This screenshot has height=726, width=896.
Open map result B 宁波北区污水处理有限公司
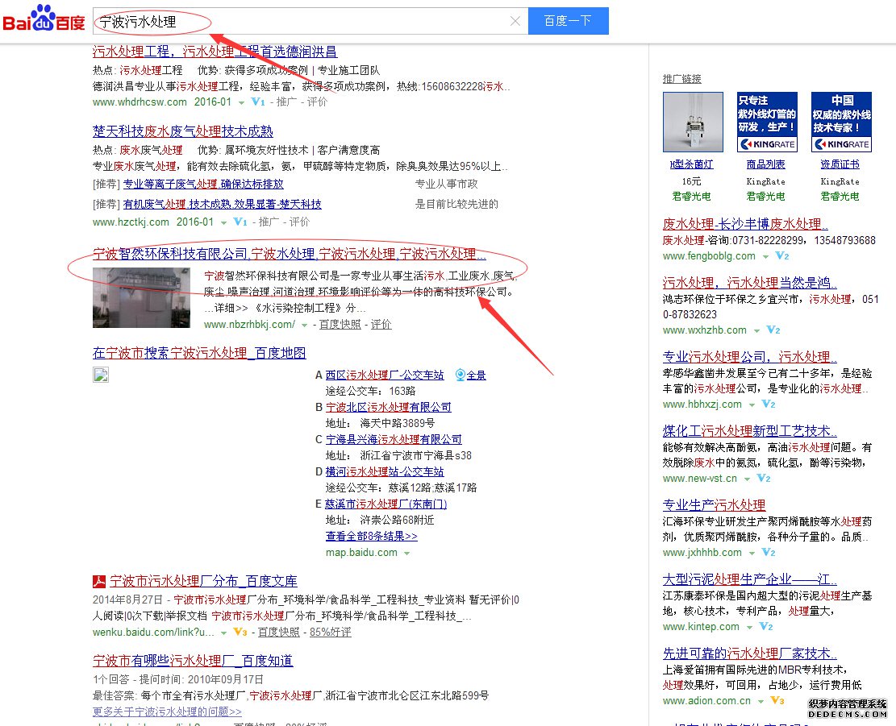pos(389,408)
